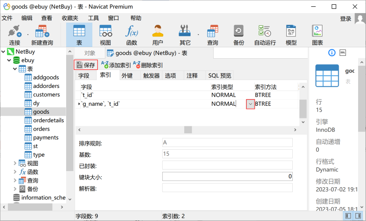Collapse the NetBuy connection node
The image size is (366, 221).
point(3,51)
